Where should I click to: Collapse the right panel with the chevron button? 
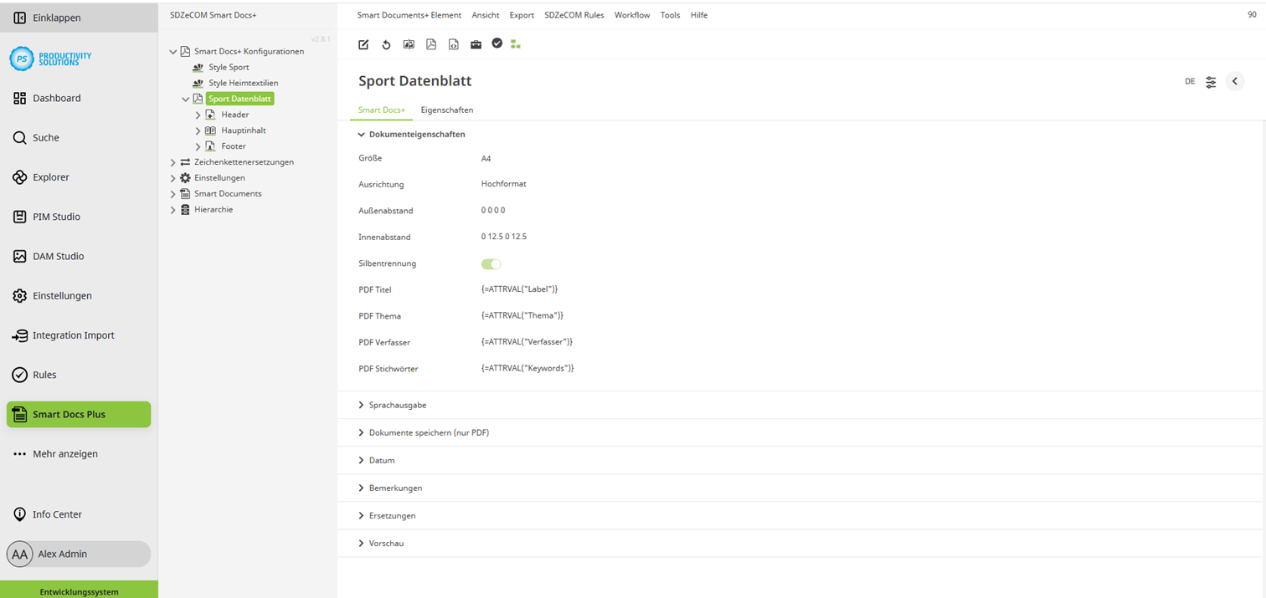click(1234, 81)
